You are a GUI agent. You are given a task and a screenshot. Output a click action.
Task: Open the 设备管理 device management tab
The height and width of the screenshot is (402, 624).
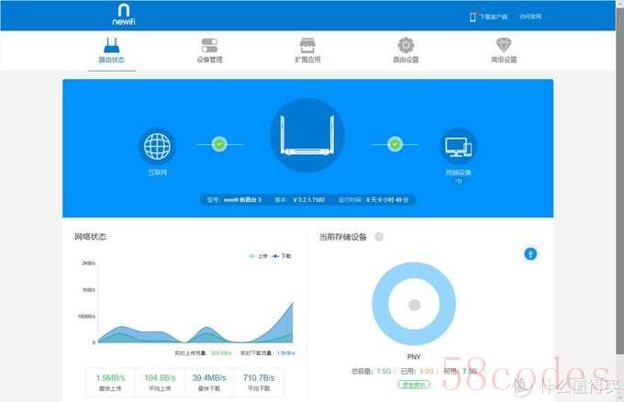click(x=209, y=60)
